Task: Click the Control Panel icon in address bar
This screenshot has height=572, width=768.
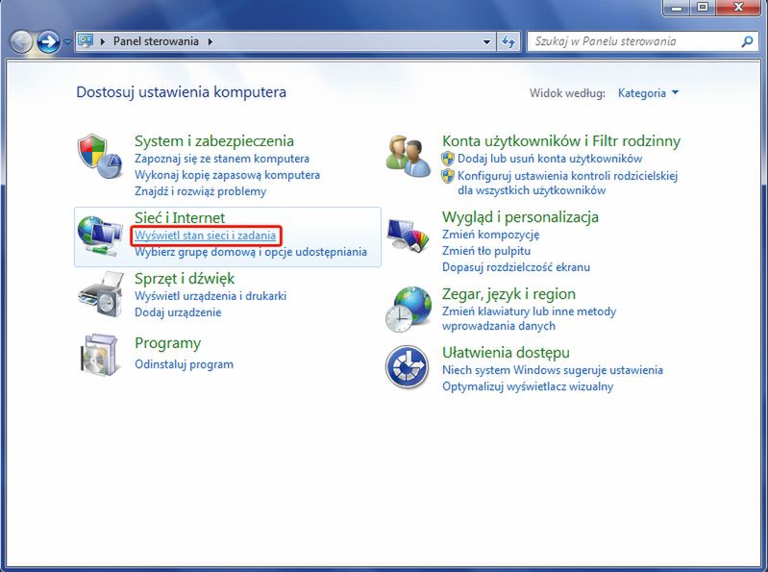Action: point(86,40)
